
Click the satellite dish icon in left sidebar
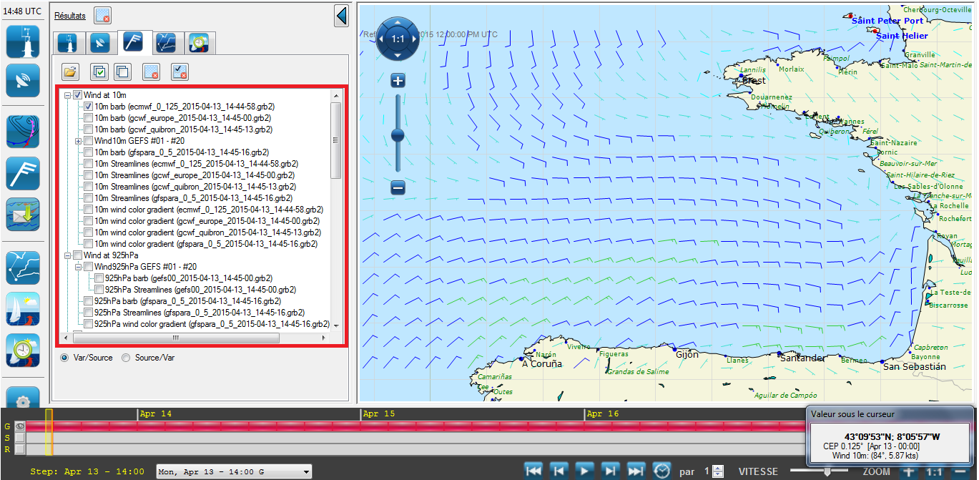tap(23, 81)
